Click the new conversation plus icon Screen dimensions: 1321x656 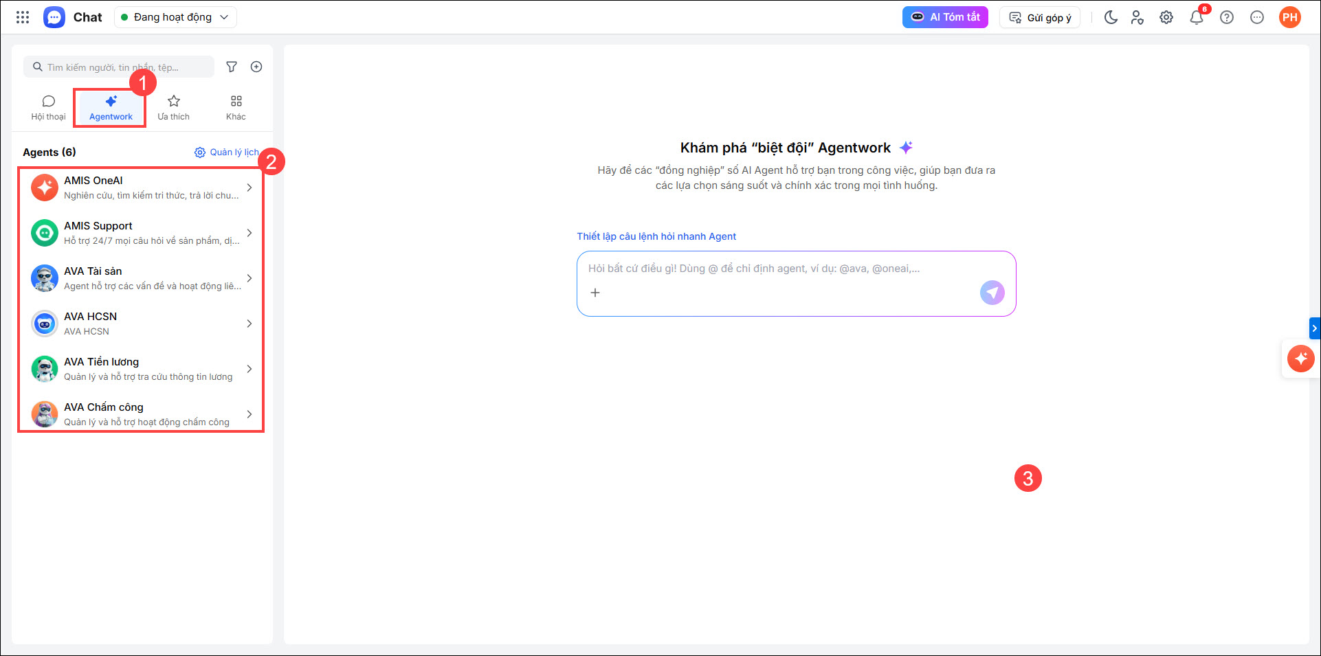pyautogui.click(x=256, y=67)
